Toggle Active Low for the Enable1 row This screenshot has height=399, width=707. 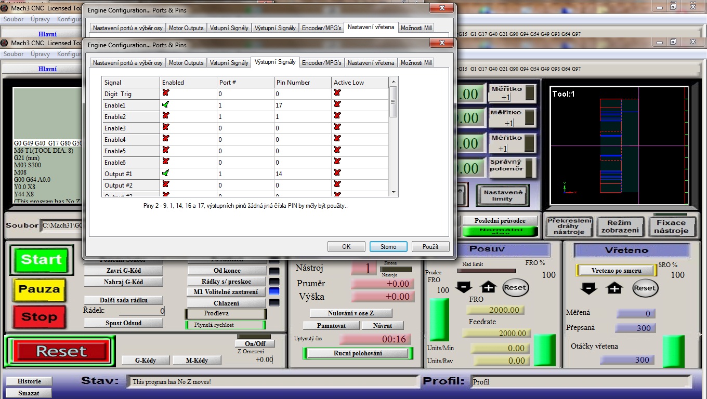coord(337,105)
